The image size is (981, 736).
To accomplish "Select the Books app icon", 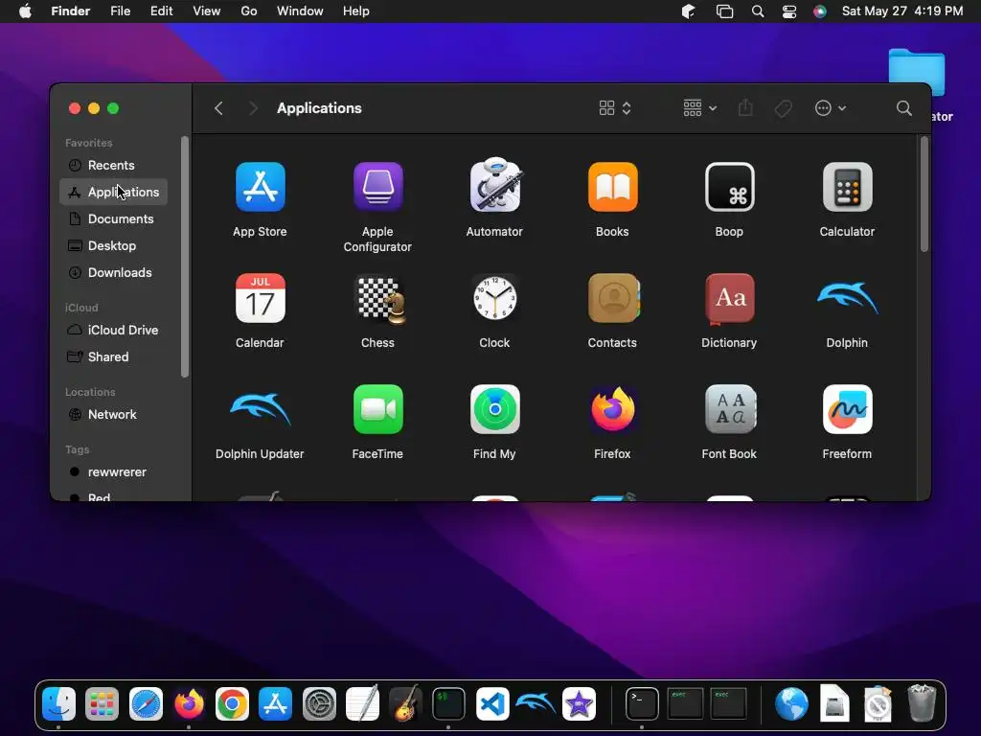I will point(612,187).
